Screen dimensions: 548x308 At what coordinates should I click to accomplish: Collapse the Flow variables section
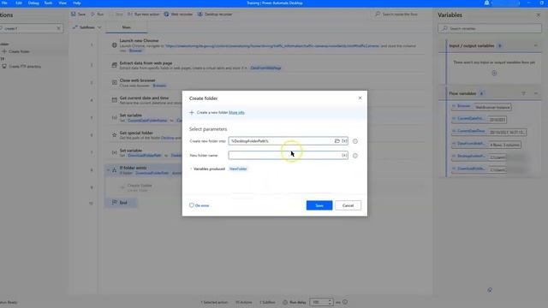pyautogui.click(x=536, y=93)
